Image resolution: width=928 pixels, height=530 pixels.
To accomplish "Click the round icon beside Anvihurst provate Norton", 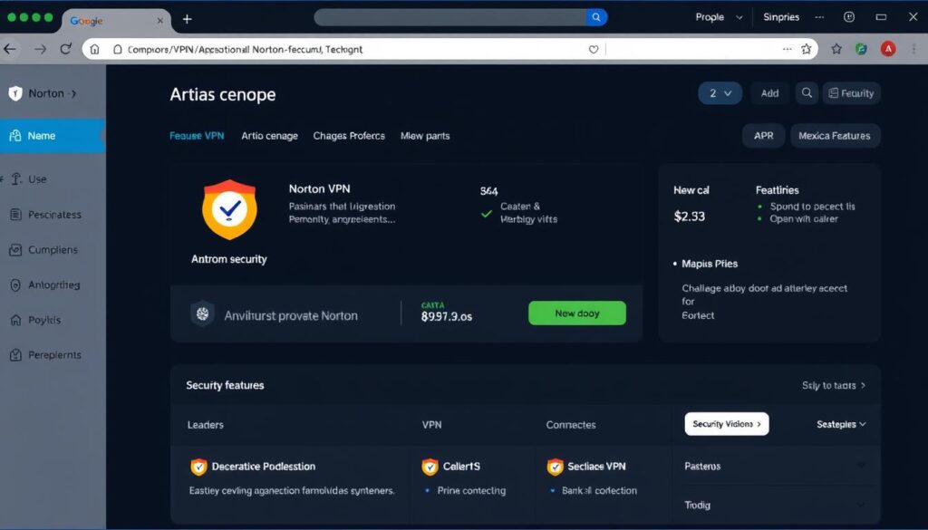I will click(x=202, y=314).
